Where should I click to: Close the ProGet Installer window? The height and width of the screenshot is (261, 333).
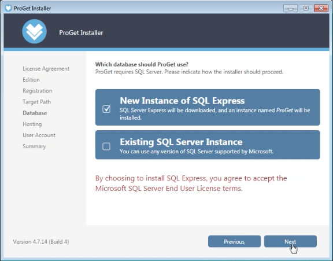click(321, 8)
